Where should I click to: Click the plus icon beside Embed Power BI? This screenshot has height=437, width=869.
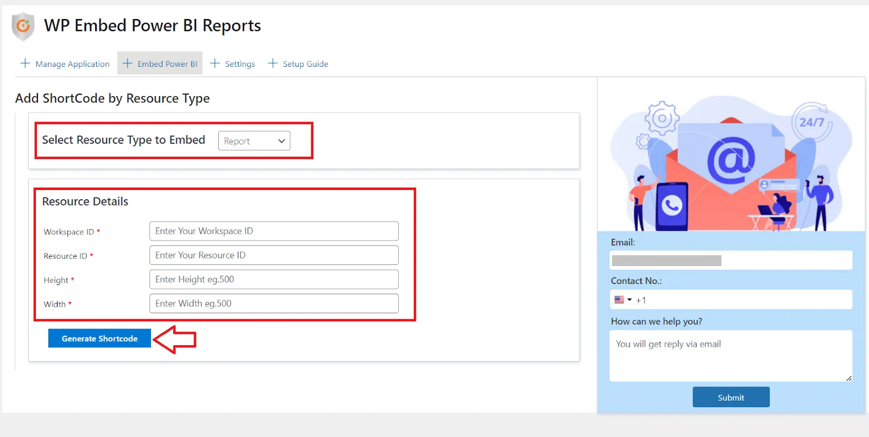click(x=127, y=64)
